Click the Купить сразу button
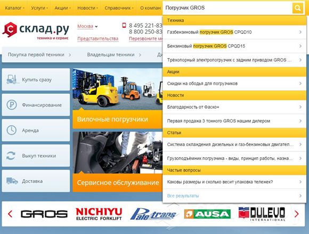 (36, 79)
